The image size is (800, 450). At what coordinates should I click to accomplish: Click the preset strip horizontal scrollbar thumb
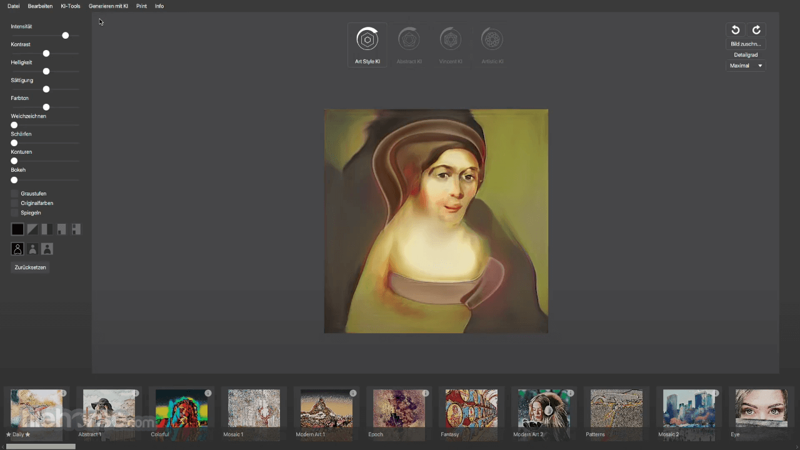41,446
